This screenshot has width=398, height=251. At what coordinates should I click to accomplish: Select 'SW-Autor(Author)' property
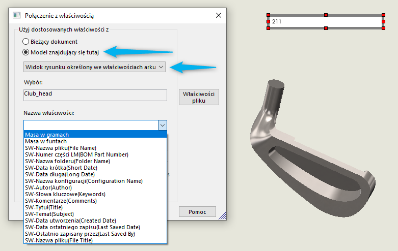point(49,187)
